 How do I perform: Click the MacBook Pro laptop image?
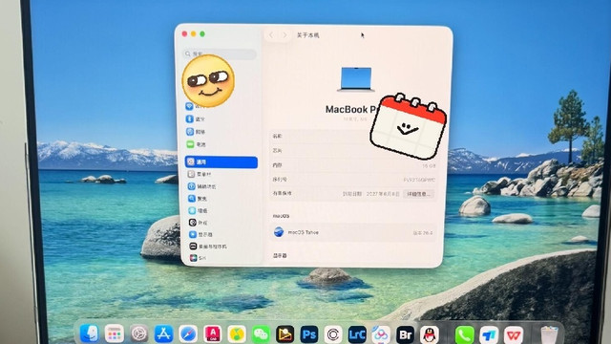coord(356,79)
